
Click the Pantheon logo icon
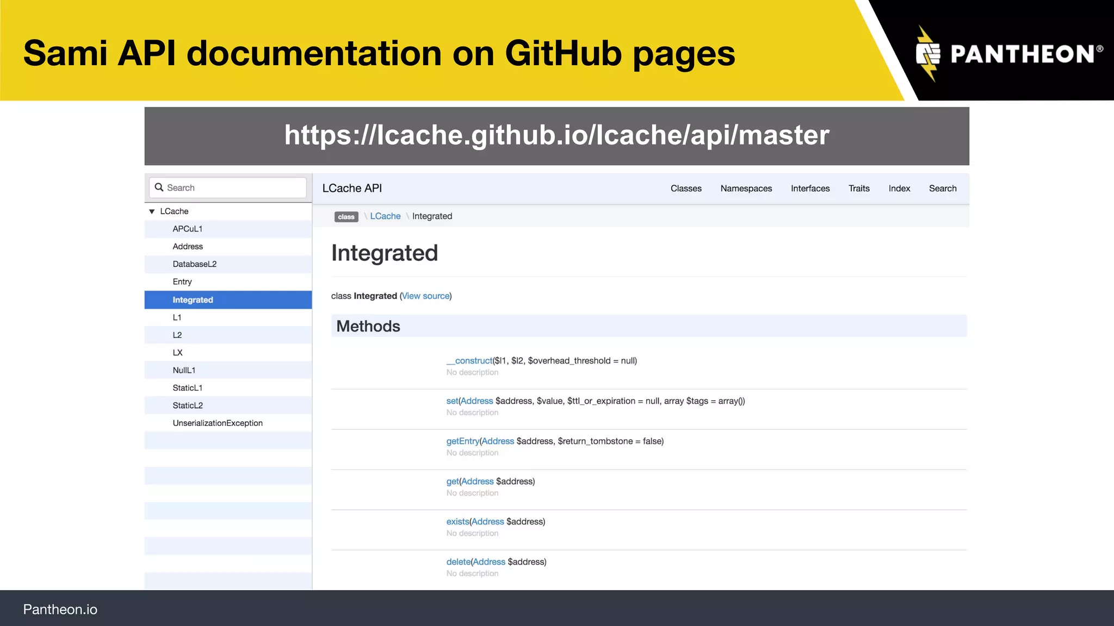click(x=928, y=54)
